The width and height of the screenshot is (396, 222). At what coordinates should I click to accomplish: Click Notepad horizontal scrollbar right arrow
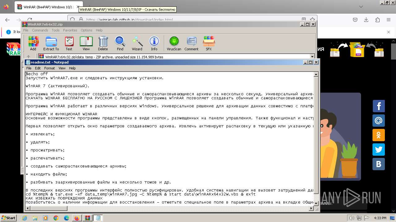point(311,209)
